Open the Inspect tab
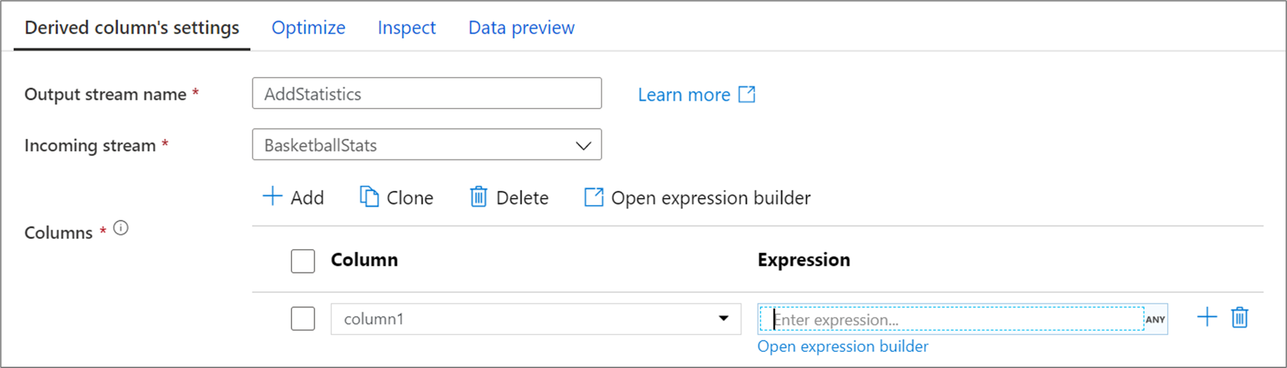1287x368 pixels. tap(407, 28)
